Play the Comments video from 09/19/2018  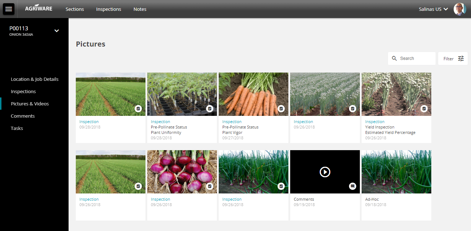pos(324,172)
